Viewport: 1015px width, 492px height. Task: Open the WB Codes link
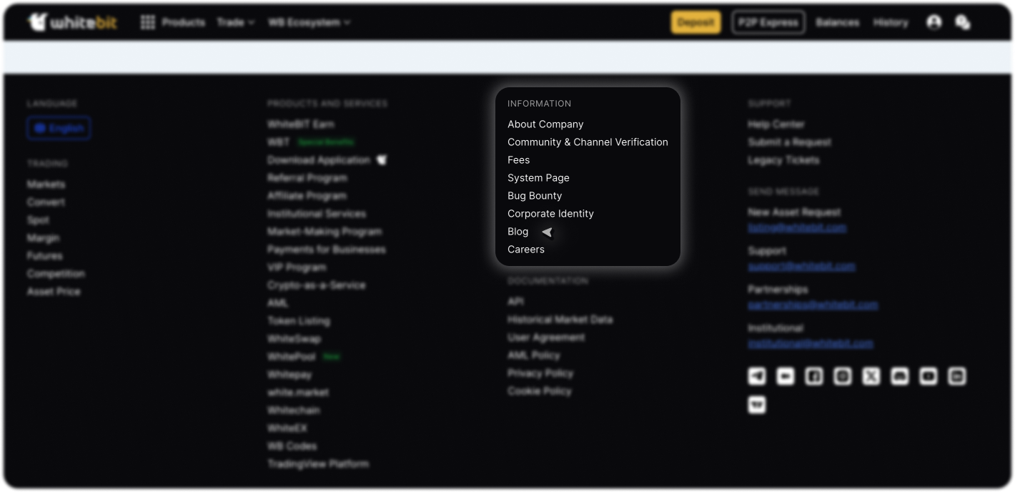292,446
